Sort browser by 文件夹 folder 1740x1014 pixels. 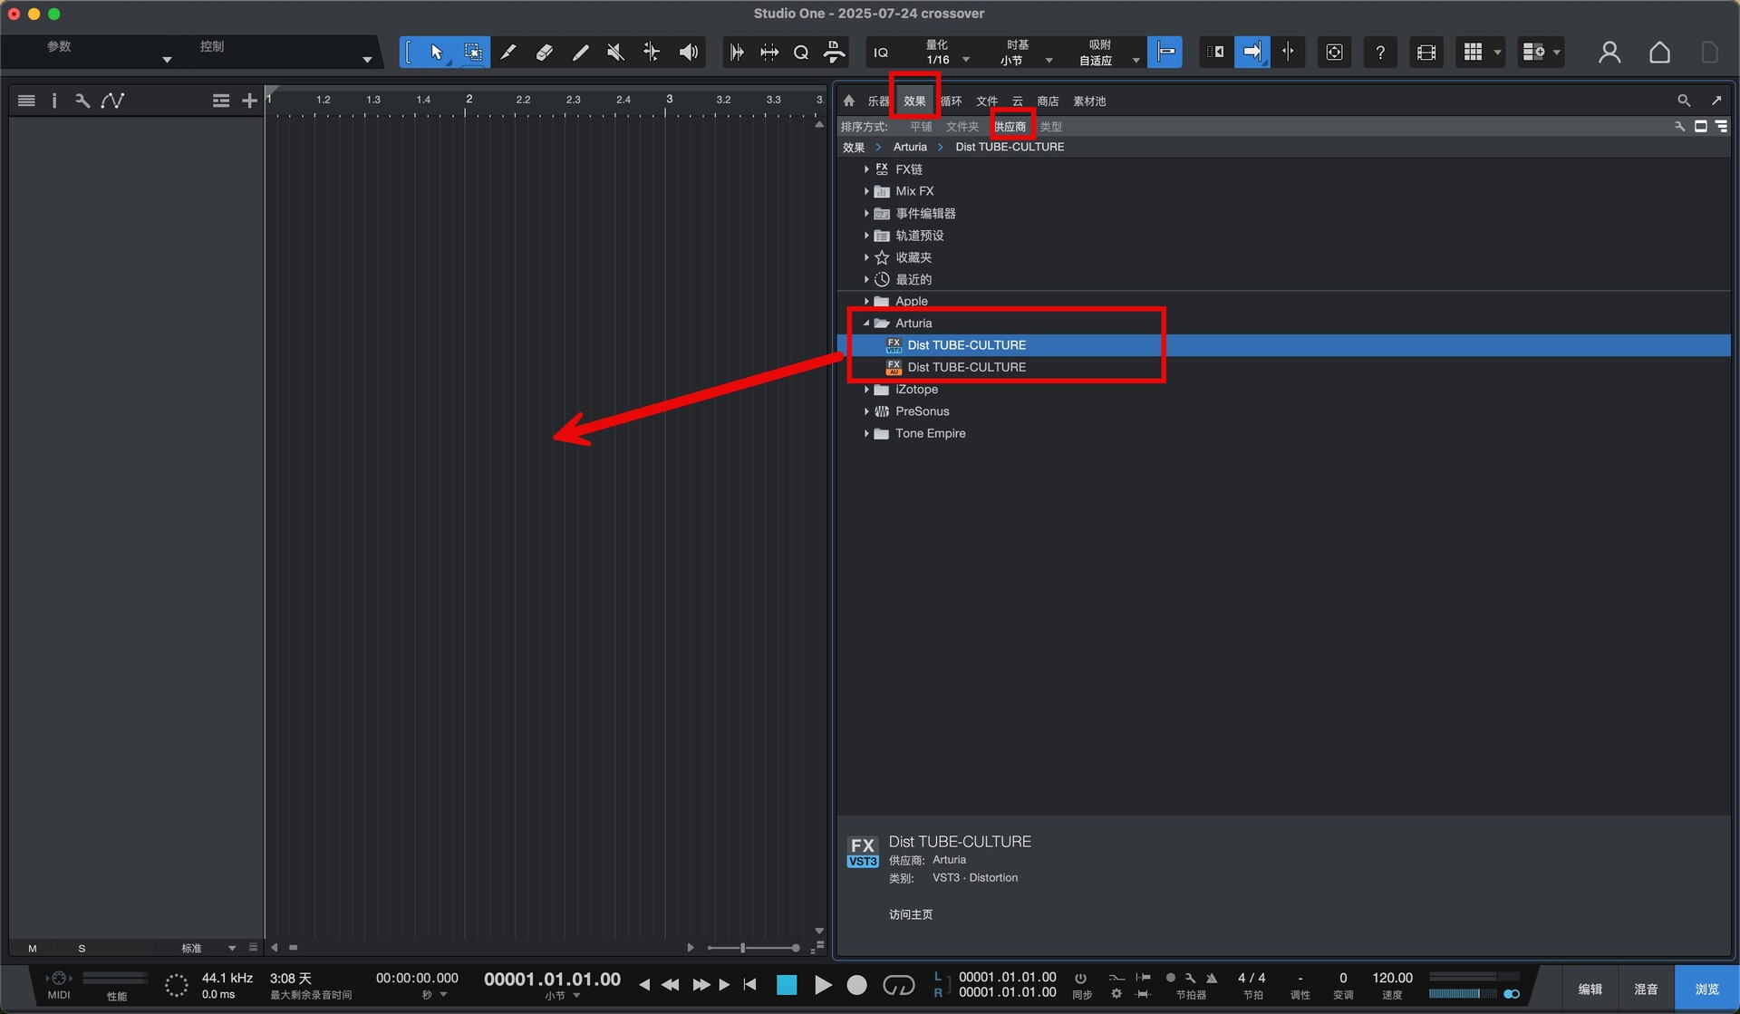962,127
